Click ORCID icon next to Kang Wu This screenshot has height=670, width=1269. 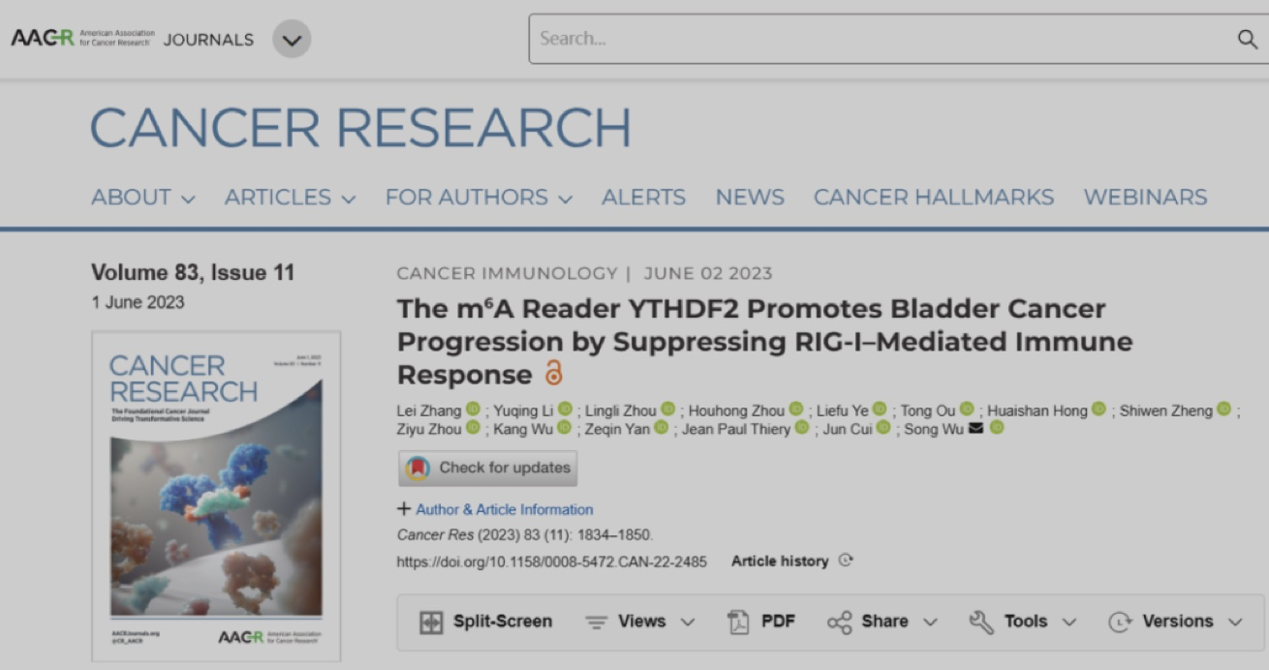point(564,428)
